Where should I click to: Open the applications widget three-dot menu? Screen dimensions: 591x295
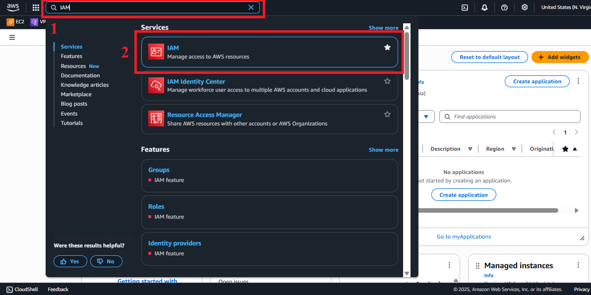coord(578,81)
